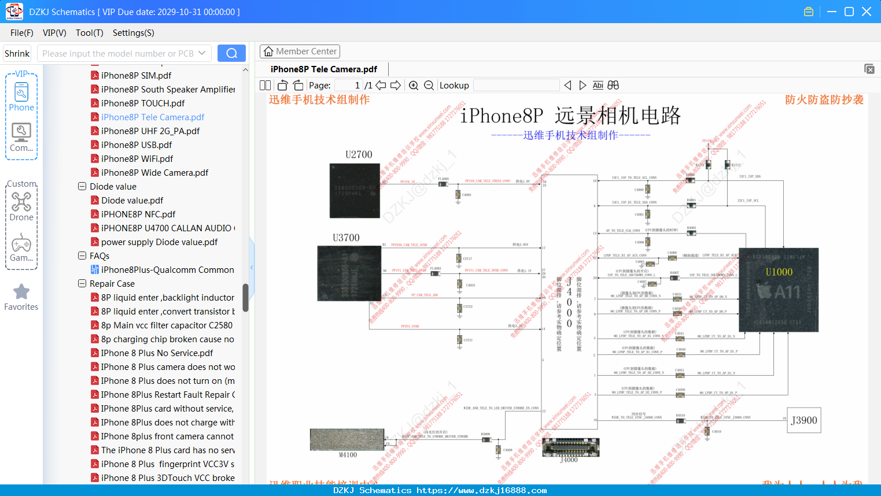Click the file tree vertical scrollbar
The image size is (881, 496).
pos(245,298)
